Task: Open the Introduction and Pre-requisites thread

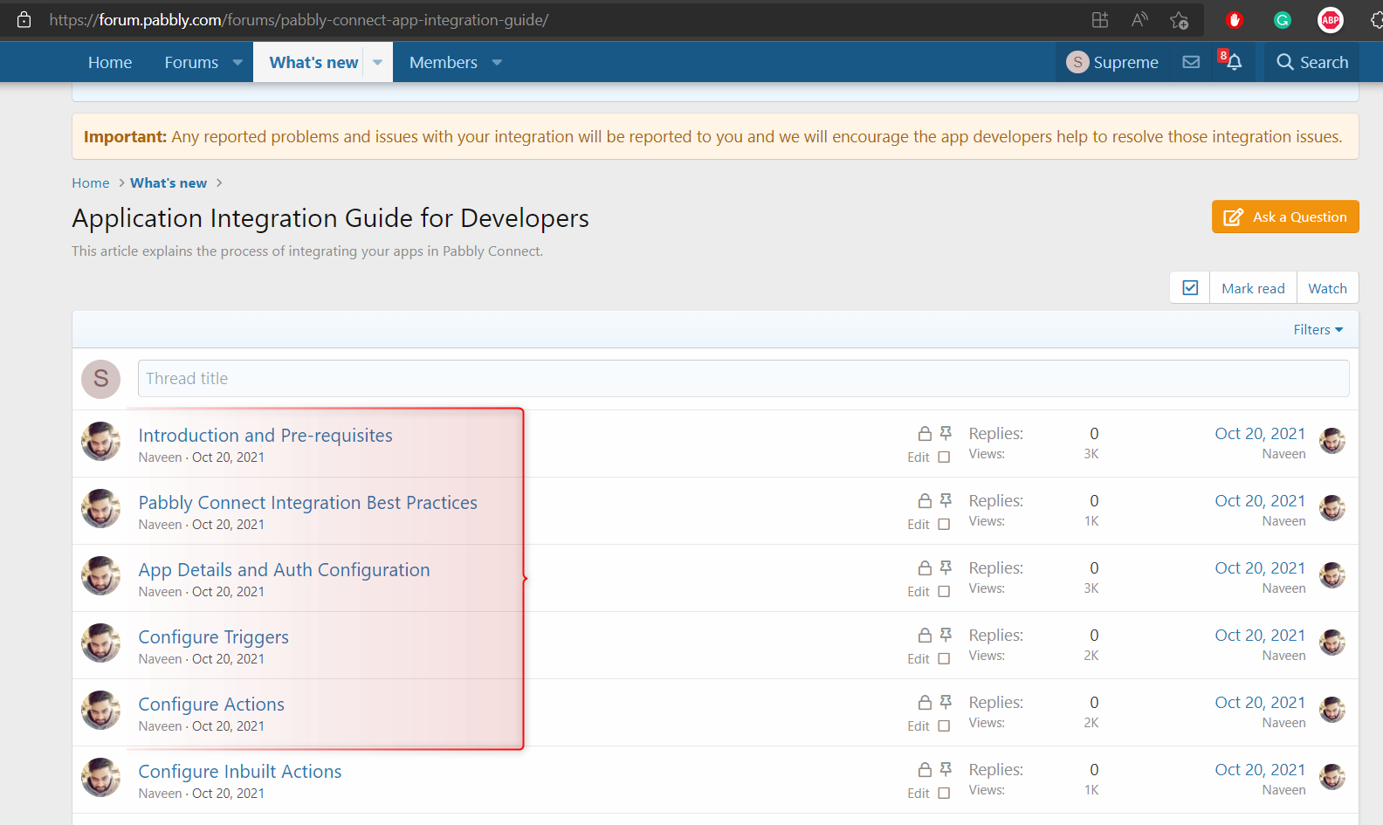Action: [x=265, y=435]
